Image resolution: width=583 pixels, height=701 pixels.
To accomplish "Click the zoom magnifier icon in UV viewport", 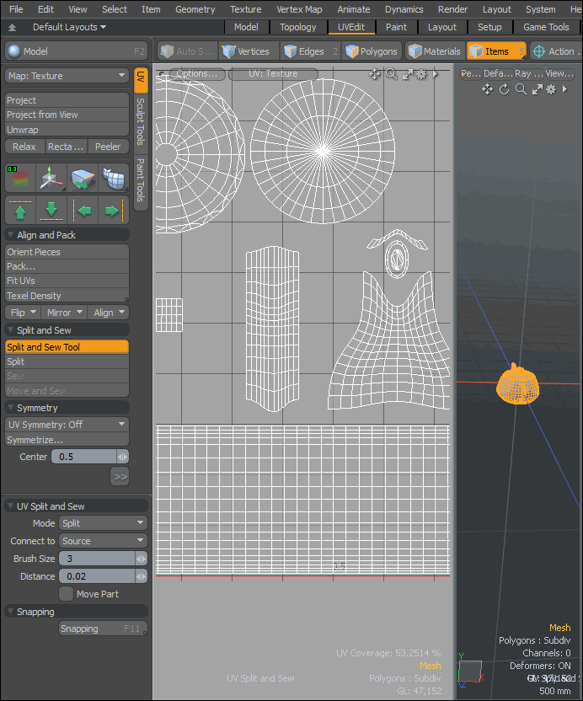I will tap(391, 74).
